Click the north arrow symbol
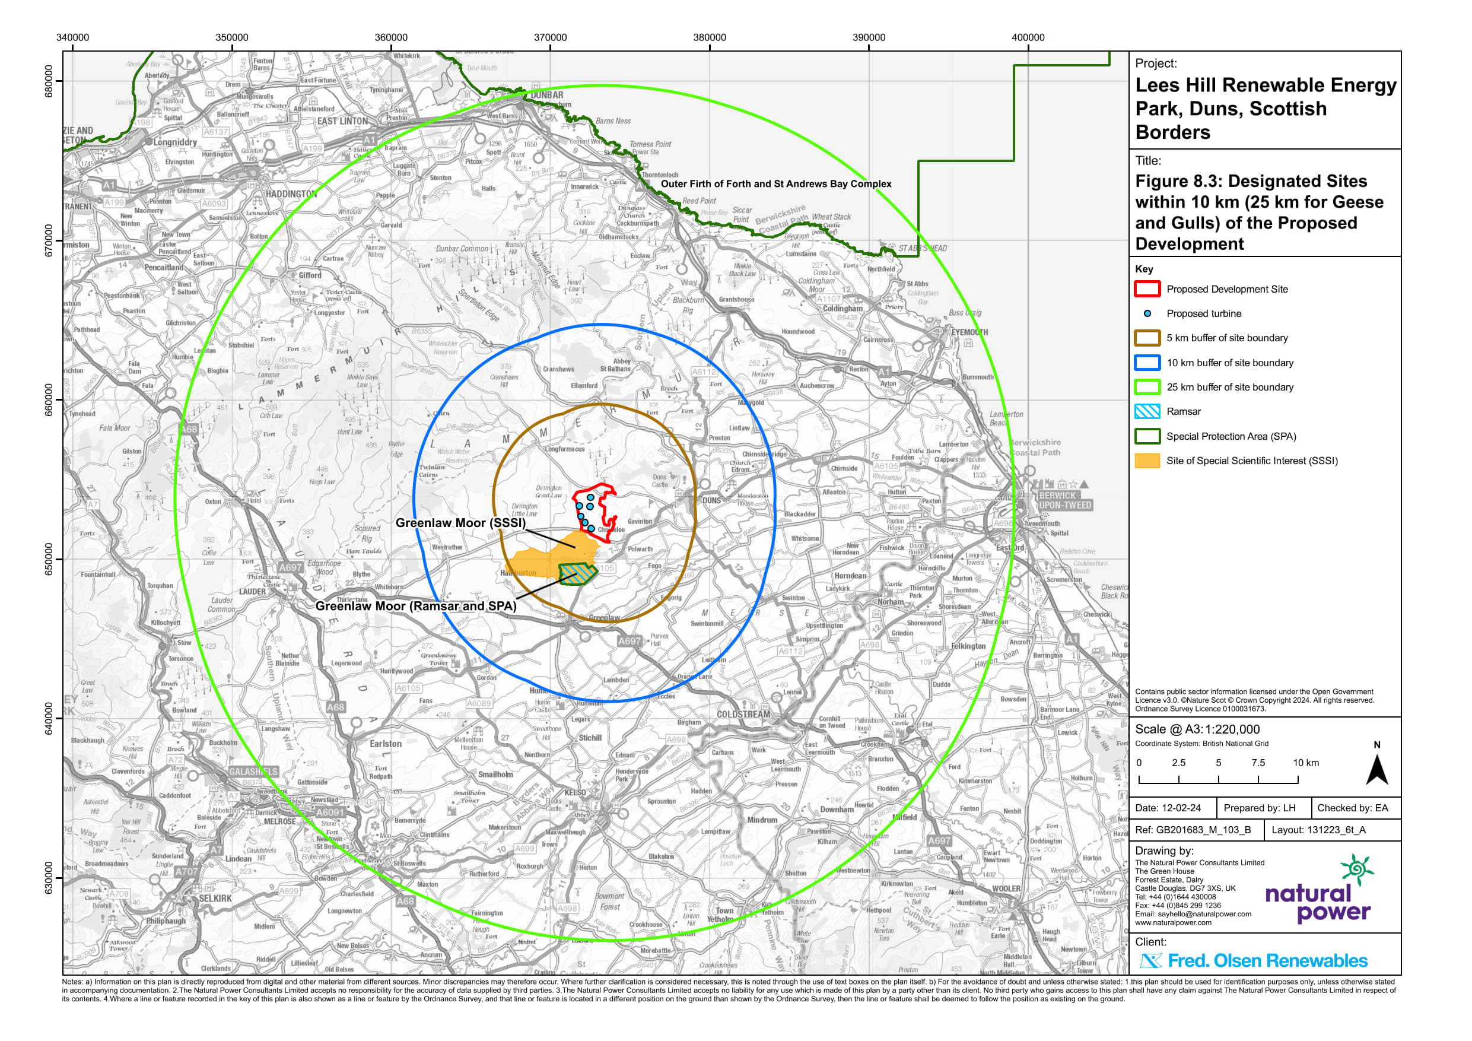 pos(1376,770)
